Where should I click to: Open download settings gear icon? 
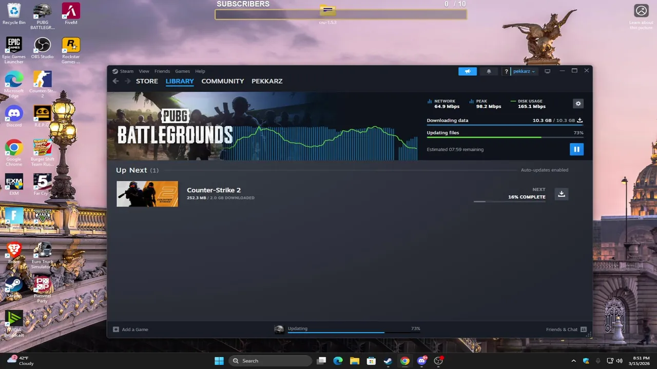pos(578,104)
